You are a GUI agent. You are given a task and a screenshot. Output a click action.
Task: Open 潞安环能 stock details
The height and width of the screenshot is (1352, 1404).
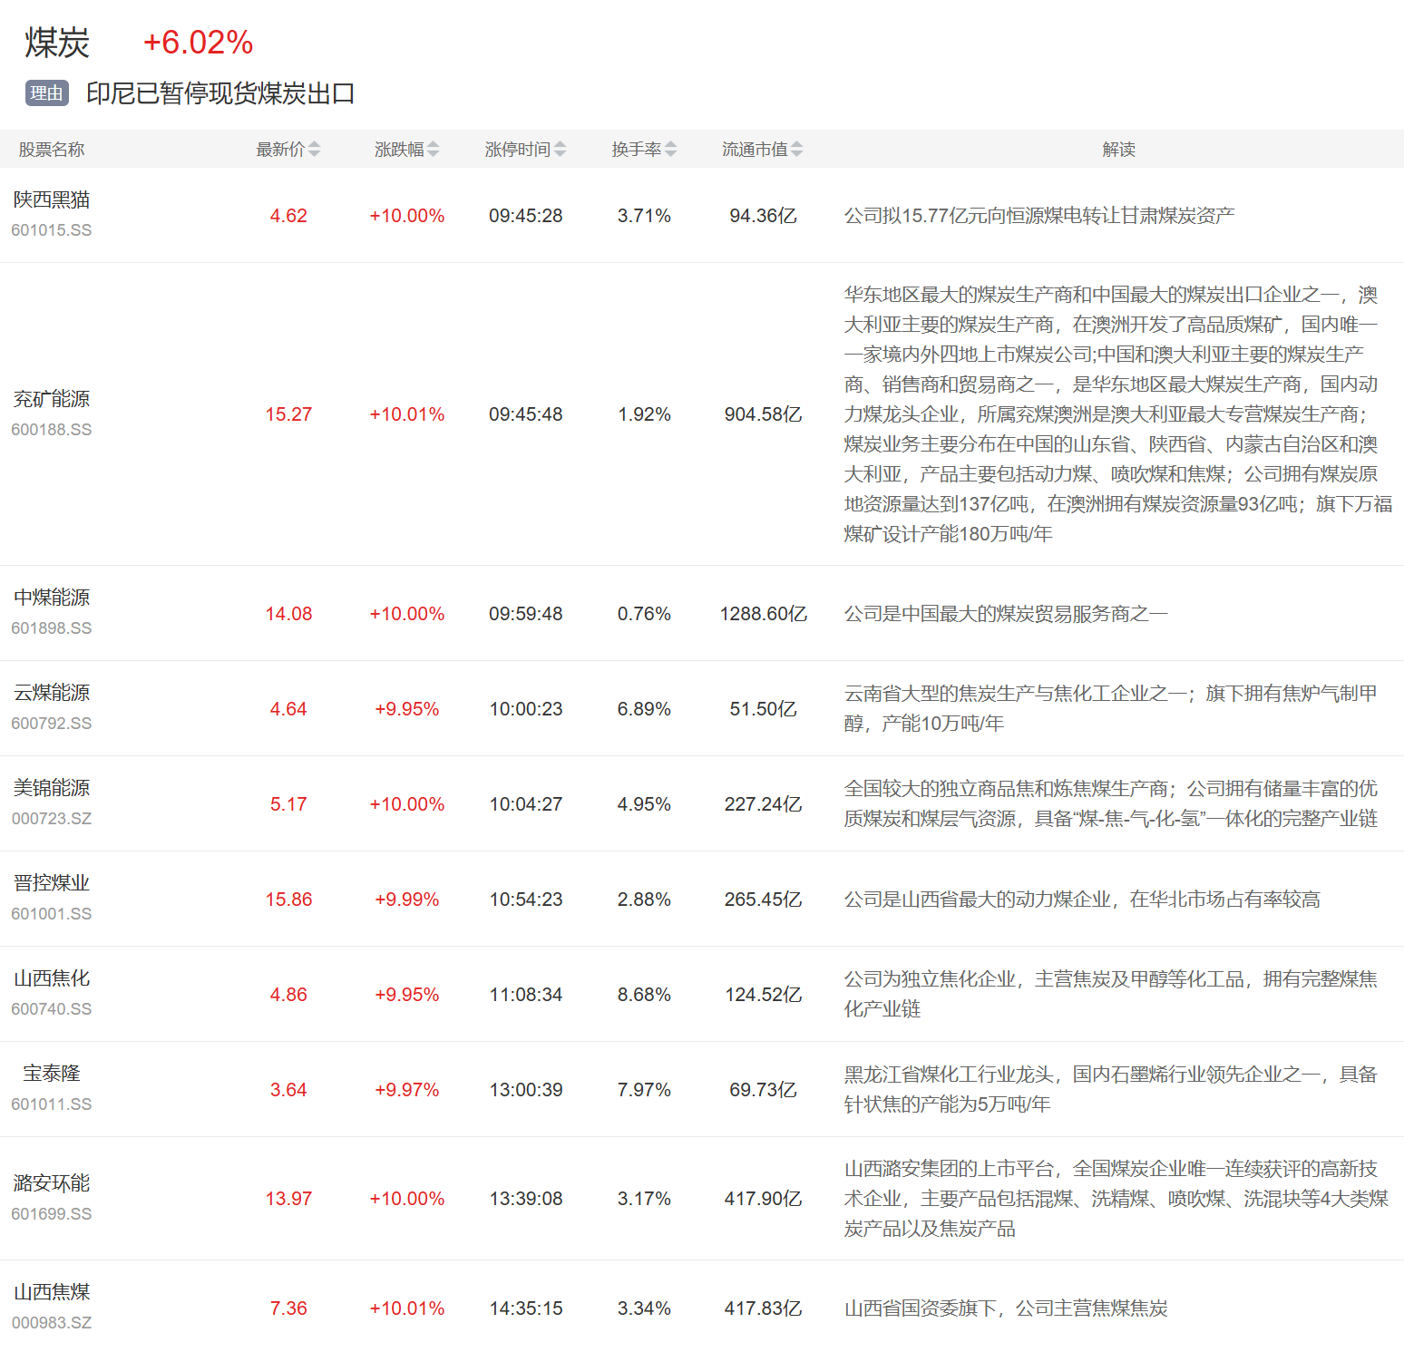52,1183
